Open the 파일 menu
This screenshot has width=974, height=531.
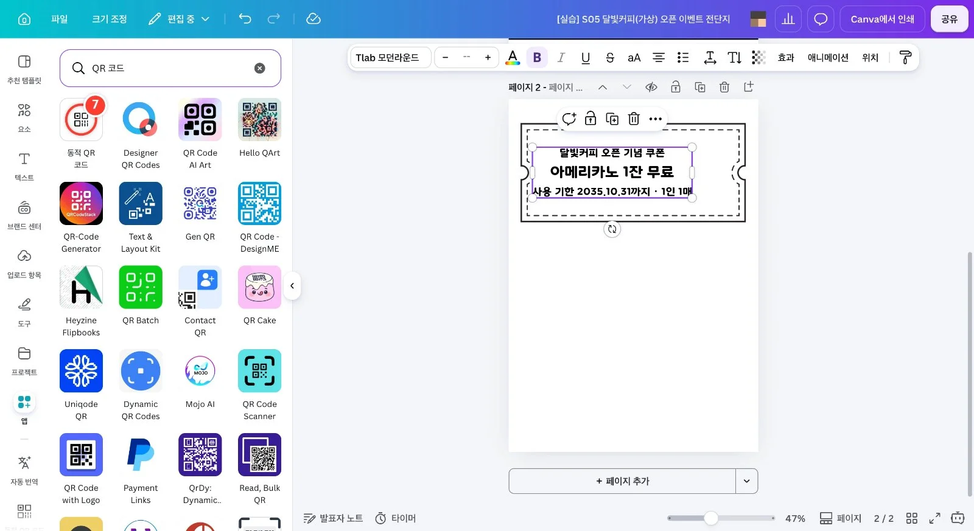coord(60,19)
